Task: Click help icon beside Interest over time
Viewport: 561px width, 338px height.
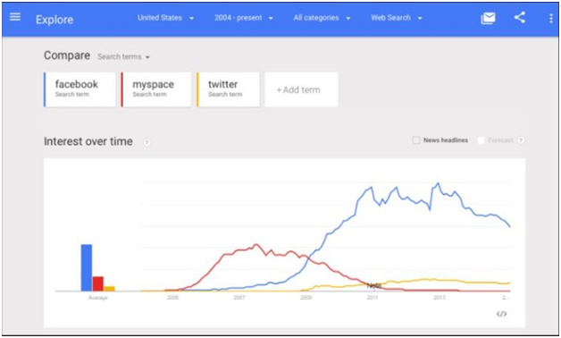Action: click(x=147, y=142)
